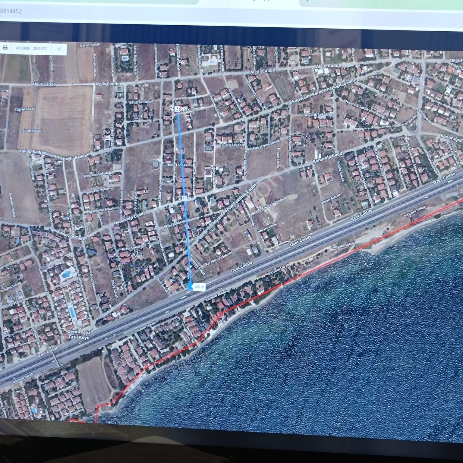Click the İlbay Sokak label
The height and width of the screenshot is (463, 463).
(173, 224)
